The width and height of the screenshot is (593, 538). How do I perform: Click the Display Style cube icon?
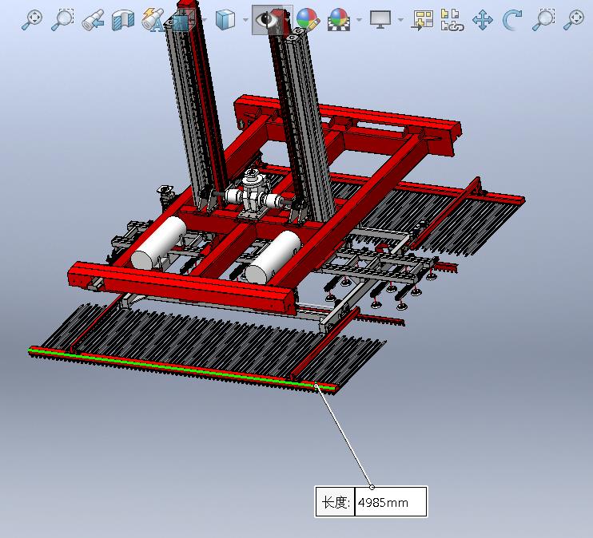click(225, 20)
